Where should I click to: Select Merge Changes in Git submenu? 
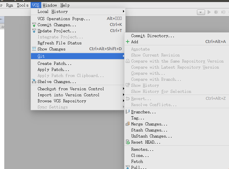click(177, 124)
